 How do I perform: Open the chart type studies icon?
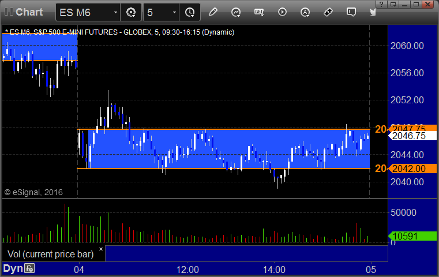click(x=236, y=12)
